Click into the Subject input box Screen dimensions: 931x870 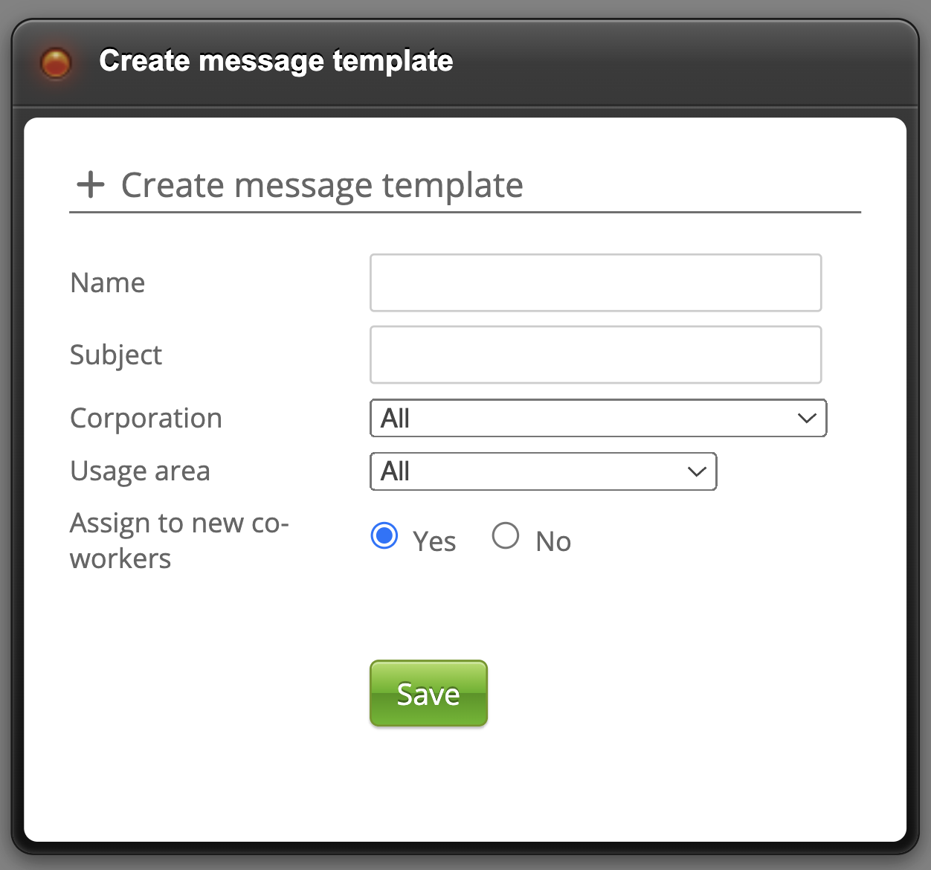[595, 355]
